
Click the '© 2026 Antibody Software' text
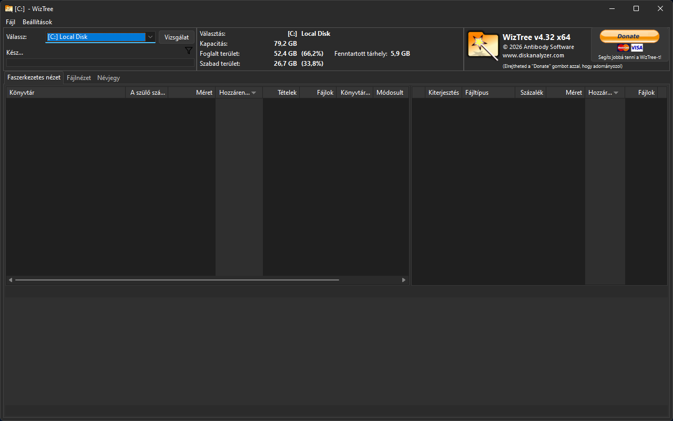tap(538, 47)
